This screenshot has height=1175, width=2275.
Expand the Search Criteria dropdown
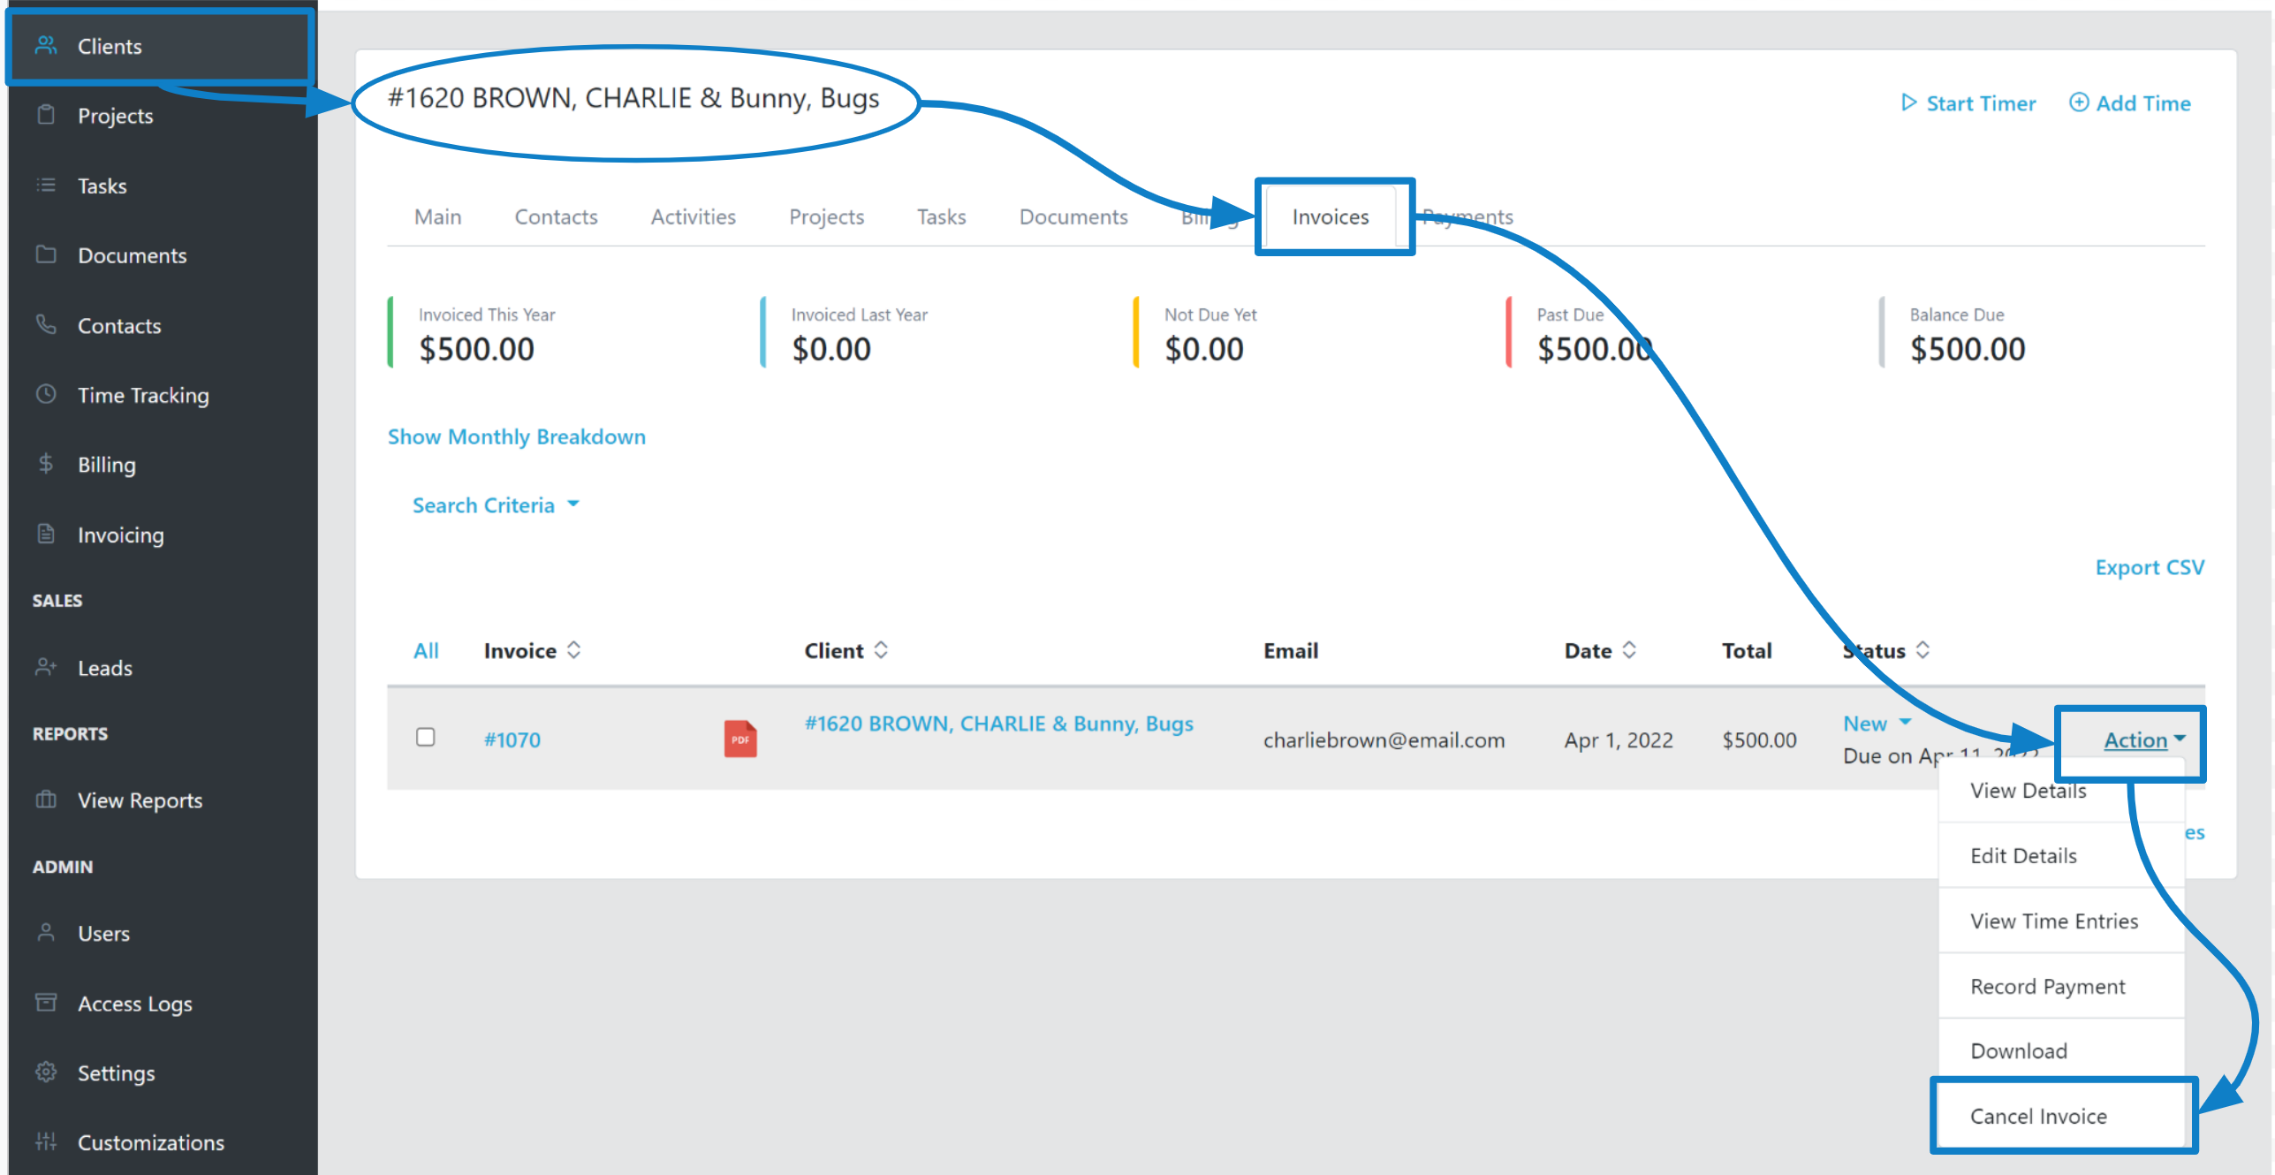pyautogui.click(x=496, y=505)
